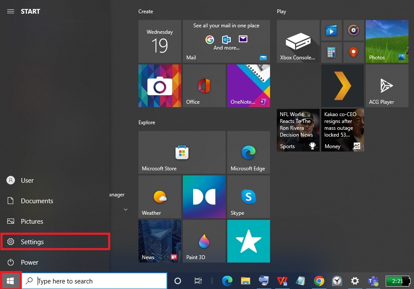Screen dimensions: 414x289
Task: Open Microsoft Teams from the taskbar
Action: (373, 281)
